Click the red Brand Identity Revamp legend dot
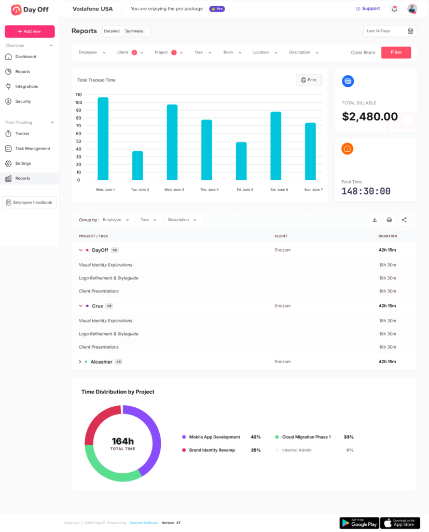The image size is (429, 532). 184,450
